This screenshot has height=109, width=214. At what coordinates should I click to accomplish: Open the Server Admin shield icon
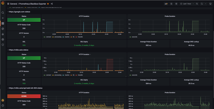pyautogui.click(x=3, y=45)
